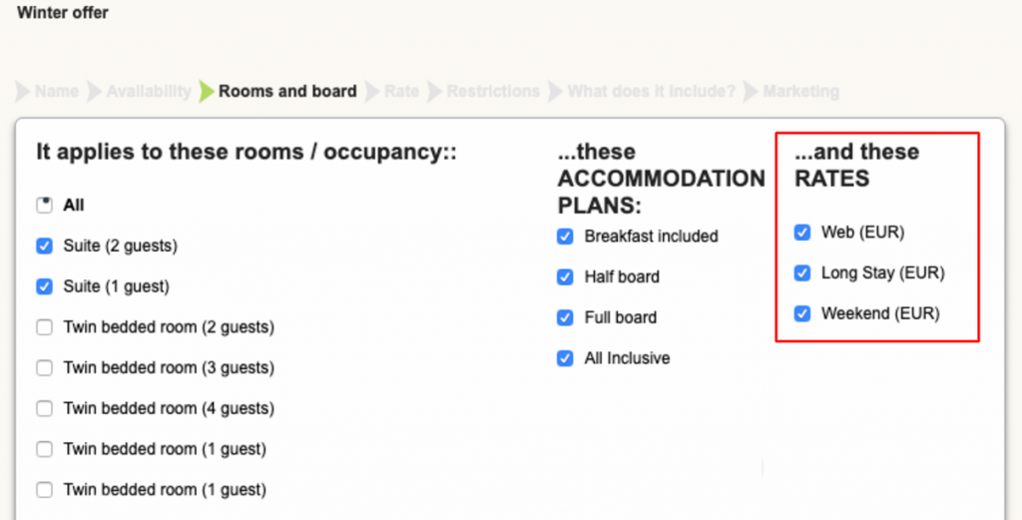1022x520 pixels.
Task: Select Twin bedded room (4 guests)
Action: point(44,408)
